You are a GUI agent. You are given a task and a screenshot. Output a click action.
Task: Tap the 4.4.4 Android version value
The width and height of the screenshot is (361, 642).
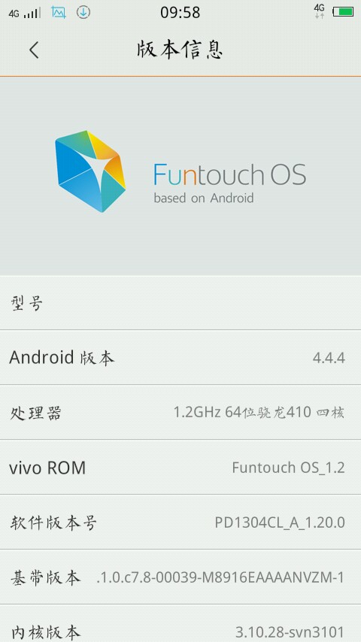click(x=329, y=359)
